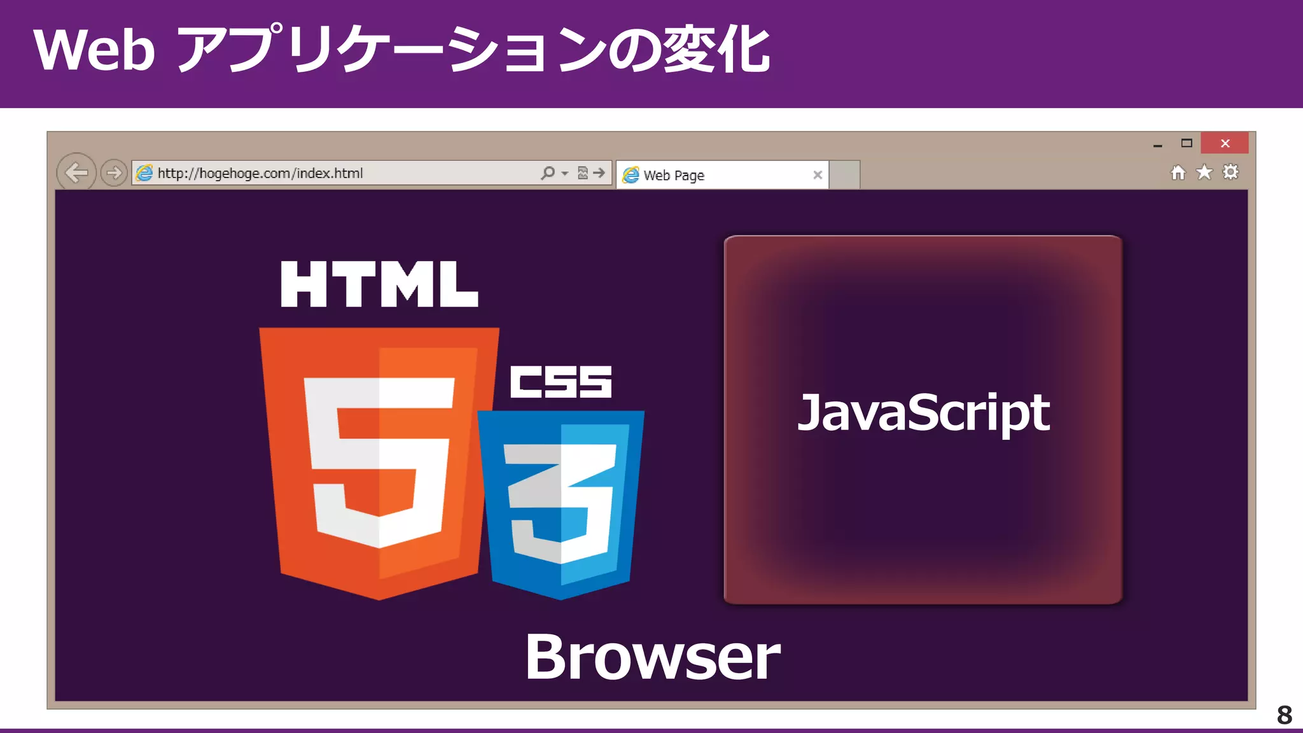The height and width of the screenshot is (733, 1303).
Task: Maximize the browser window
Action: [x=1187, y=143]
